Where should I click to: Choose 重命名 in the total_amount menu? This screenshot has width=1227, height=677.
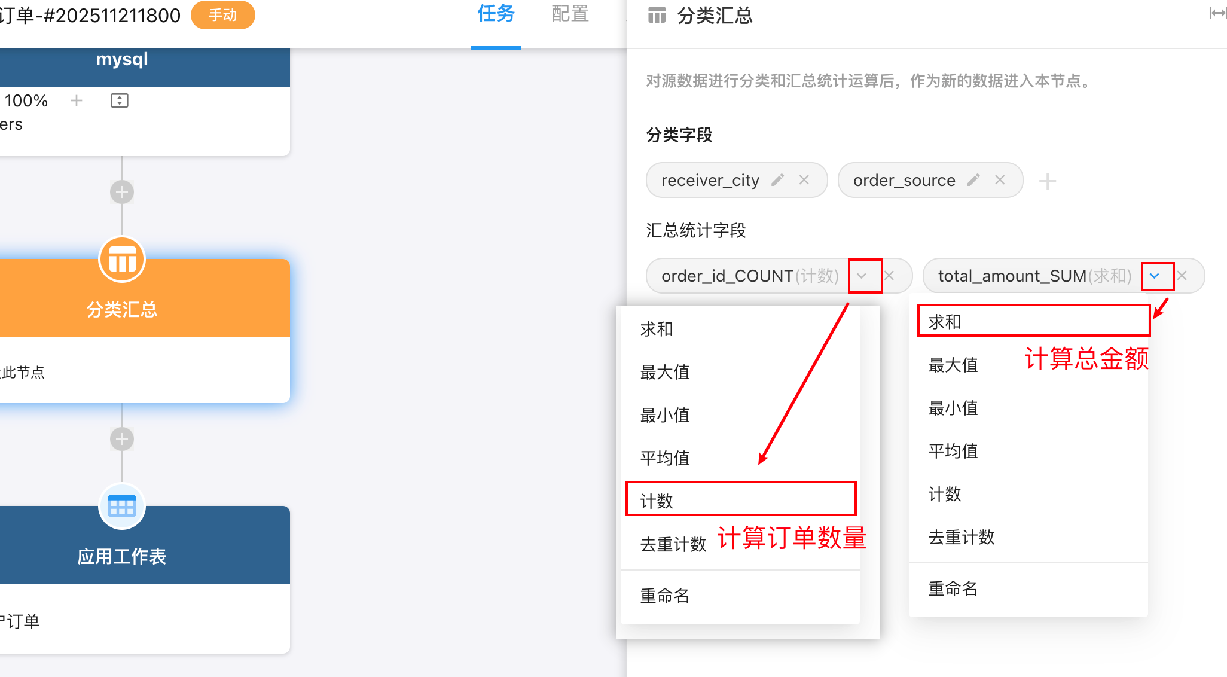pyautogui.click(x=953, y=588)
